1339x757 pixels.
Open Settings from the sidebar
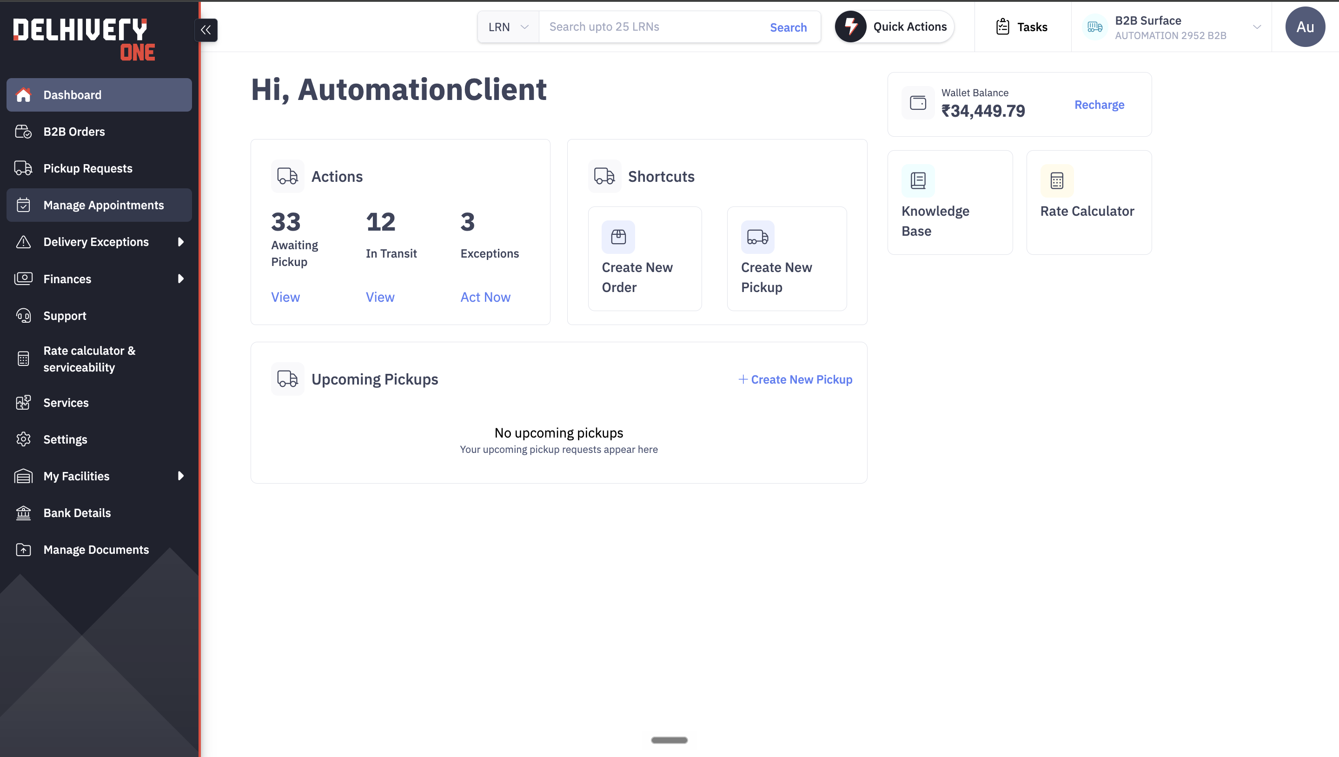99,439
